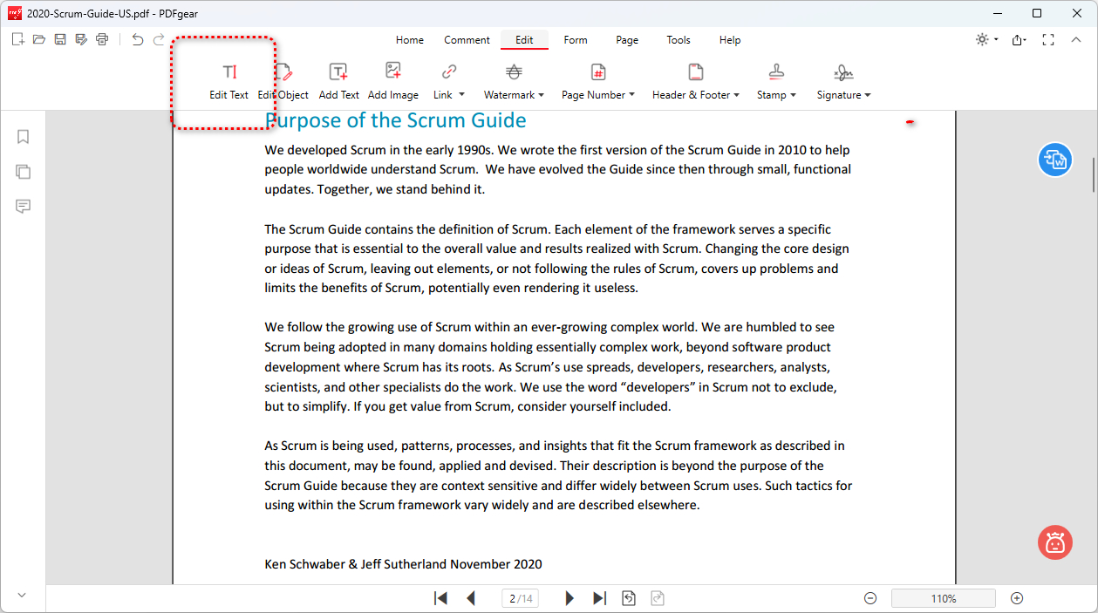Expand the Signature dropdown arrow
This screenshot has width=1098, height=613.
click(x=867, y=95)
